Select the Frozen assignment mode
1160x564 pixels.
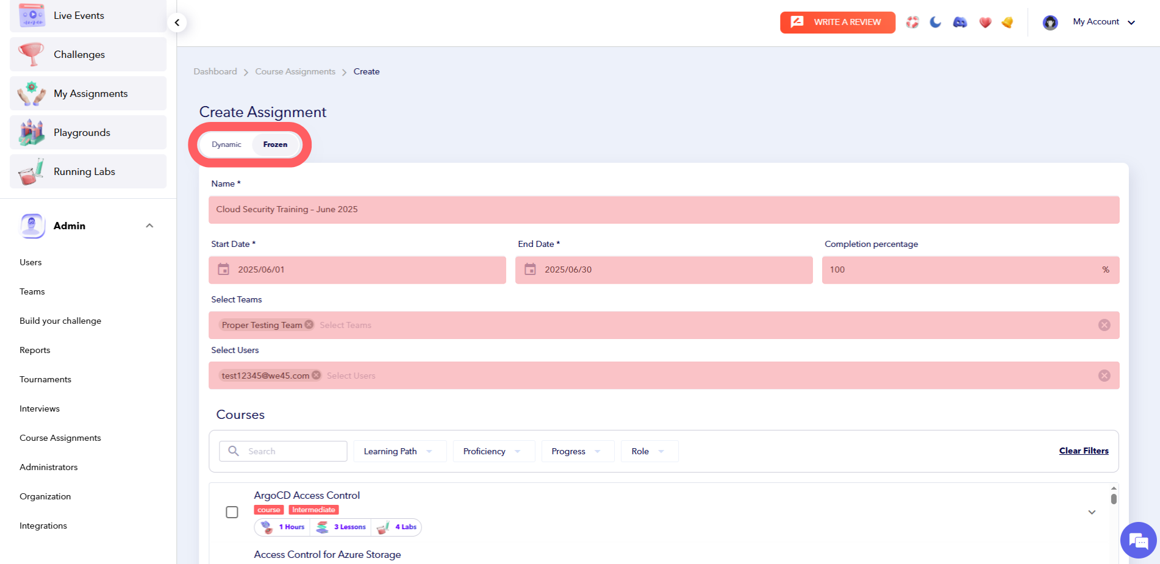coord(275,145)
